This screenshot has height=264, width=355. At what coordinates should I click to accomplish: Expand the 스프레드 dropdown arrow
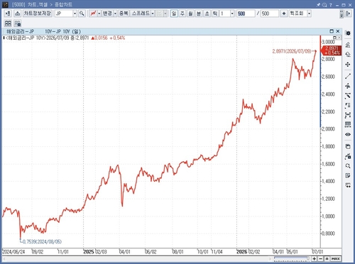(x=153, y=13)
